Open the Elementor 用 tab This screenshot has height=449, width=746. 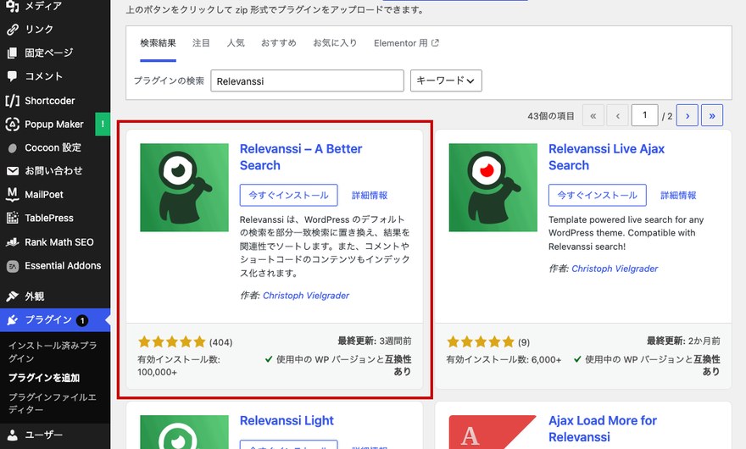point(406,43)
